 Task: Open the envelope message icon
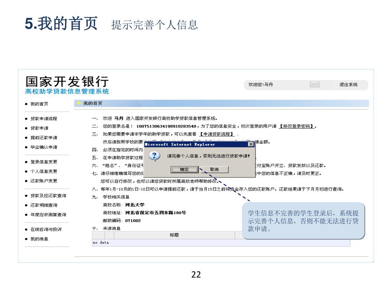[x=315, y=85]
